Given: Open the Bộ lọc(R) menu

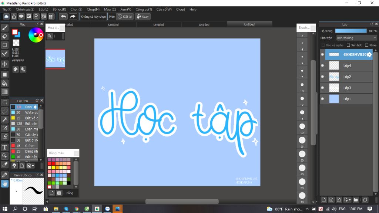Looking at the screenshot, I should tap(59, 9).
